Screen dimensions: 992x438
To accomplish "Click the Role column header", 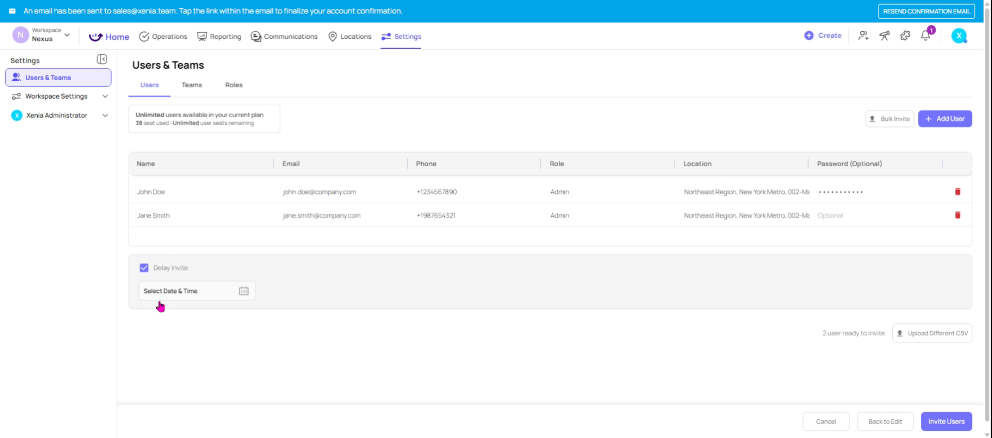I will [557, 164].
